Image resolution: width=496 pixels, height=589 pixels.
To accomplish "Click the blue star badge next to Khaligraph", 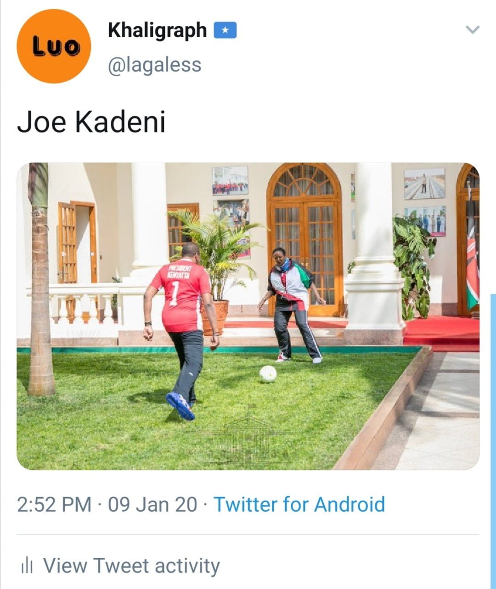I will pyautogui.click(x=225, y=30).
